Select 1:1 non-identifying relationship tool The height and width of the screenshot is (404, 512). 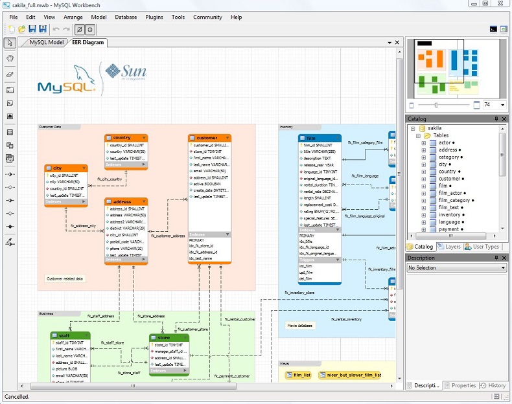coord(10,174)
